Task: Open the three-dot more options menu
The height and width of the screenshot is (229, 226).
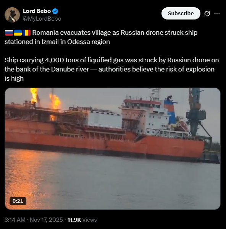Action: pyautogui.click(x=217, y=14)
